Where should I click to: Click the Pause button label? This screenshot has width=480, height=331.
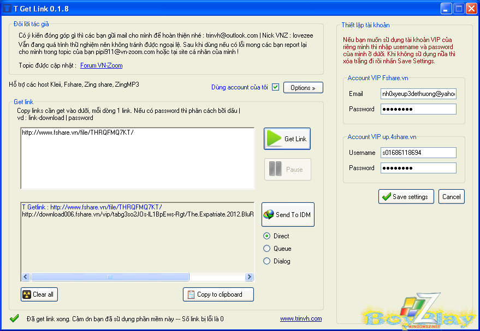coord(294,170)
